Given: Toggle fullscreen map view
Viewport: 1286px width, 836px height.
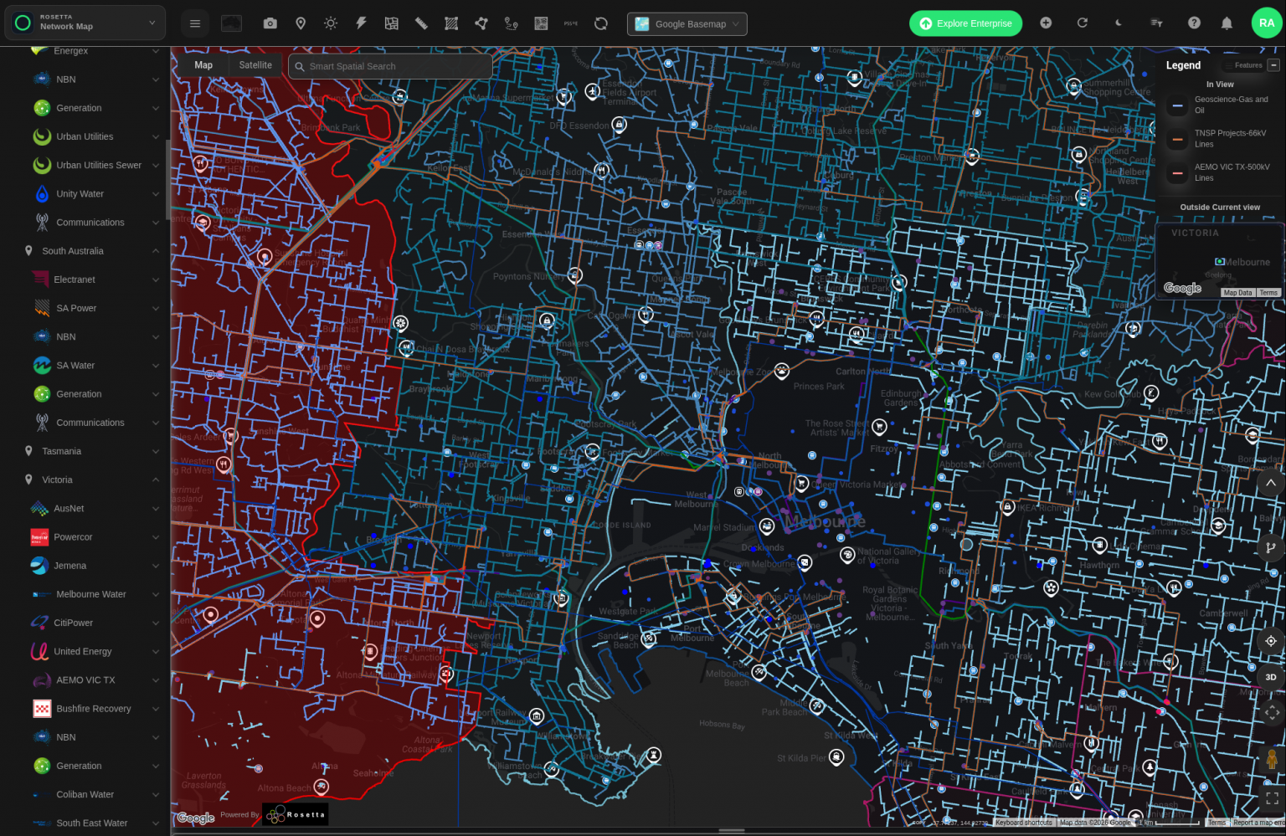Looking at the screenshot, I should click(x=1272, y=798).
